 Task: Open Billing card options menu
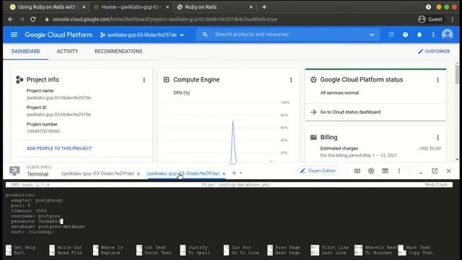[437, 138]
